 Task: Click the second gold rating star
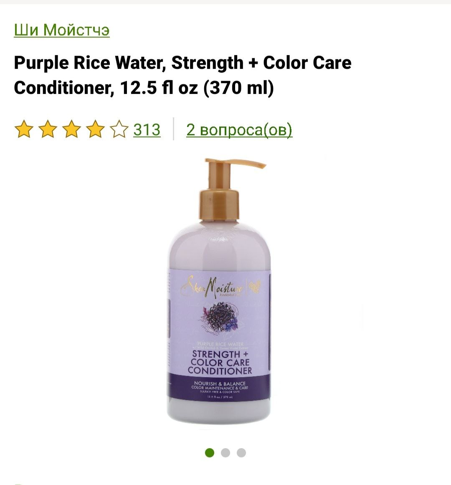pyautogui.click(x=48, y=130)
